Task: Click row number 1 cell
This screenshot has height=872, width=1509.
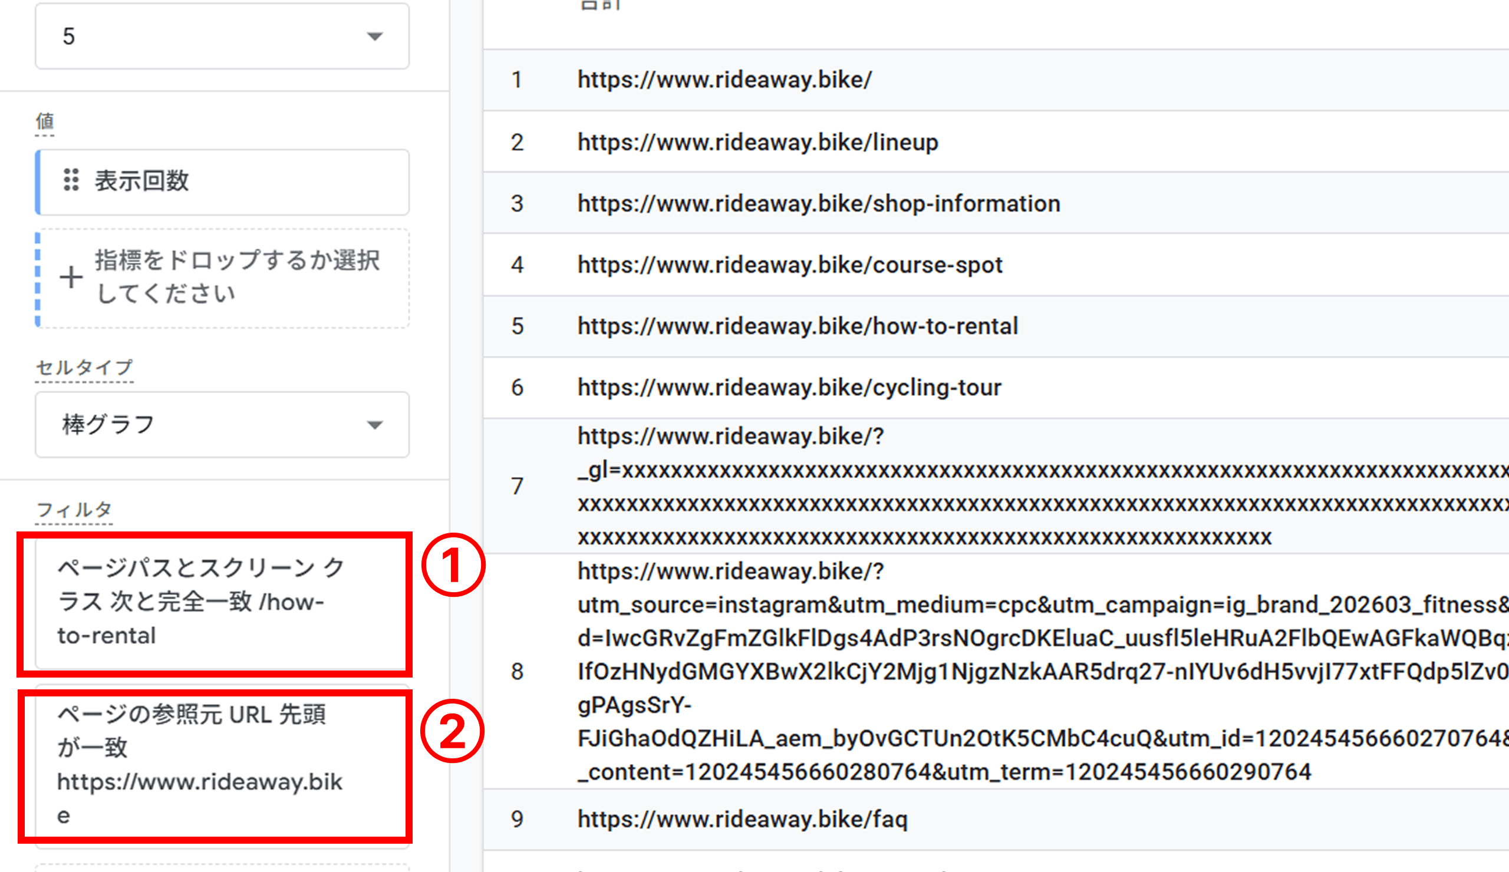Action: click(x=517, y=80)
